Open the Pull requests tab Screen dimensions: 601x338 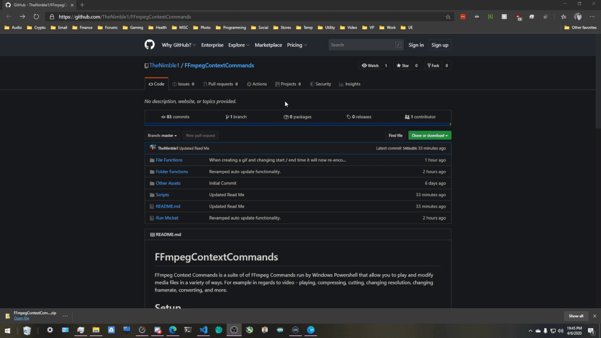point(220,84)
